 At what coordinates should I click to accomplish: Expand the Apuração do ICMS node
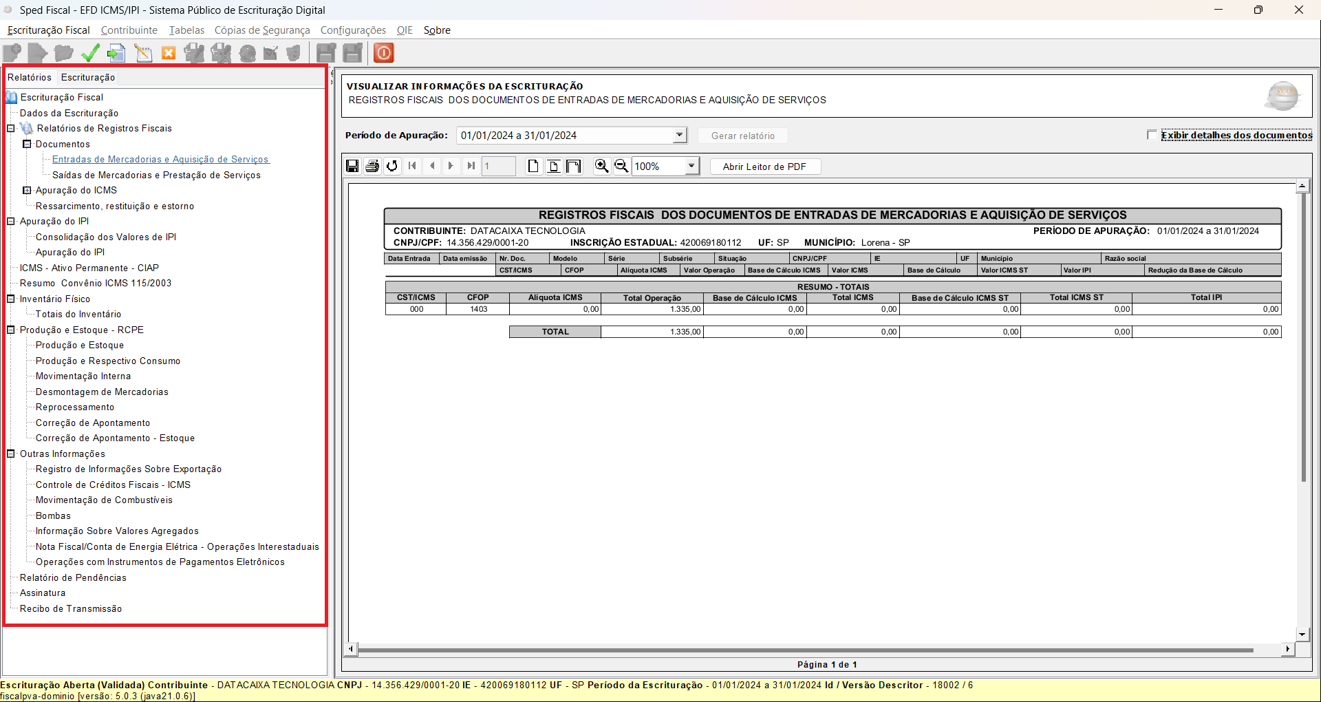coord(27,190)
